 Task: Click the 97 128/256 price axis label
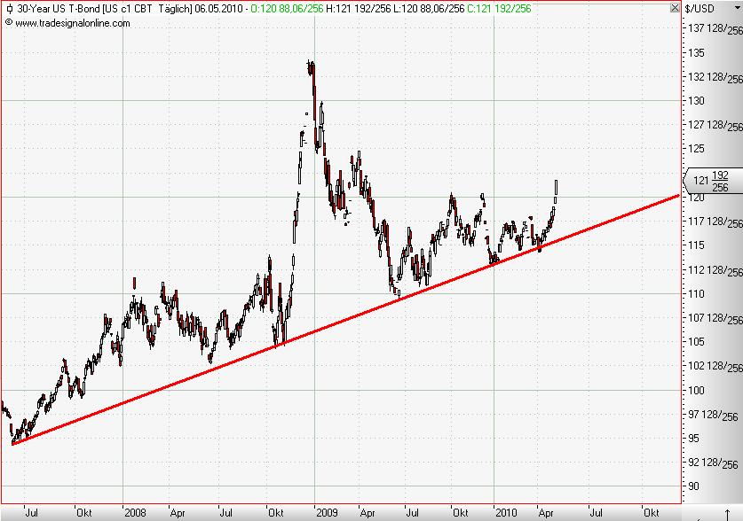pos(713,415)
